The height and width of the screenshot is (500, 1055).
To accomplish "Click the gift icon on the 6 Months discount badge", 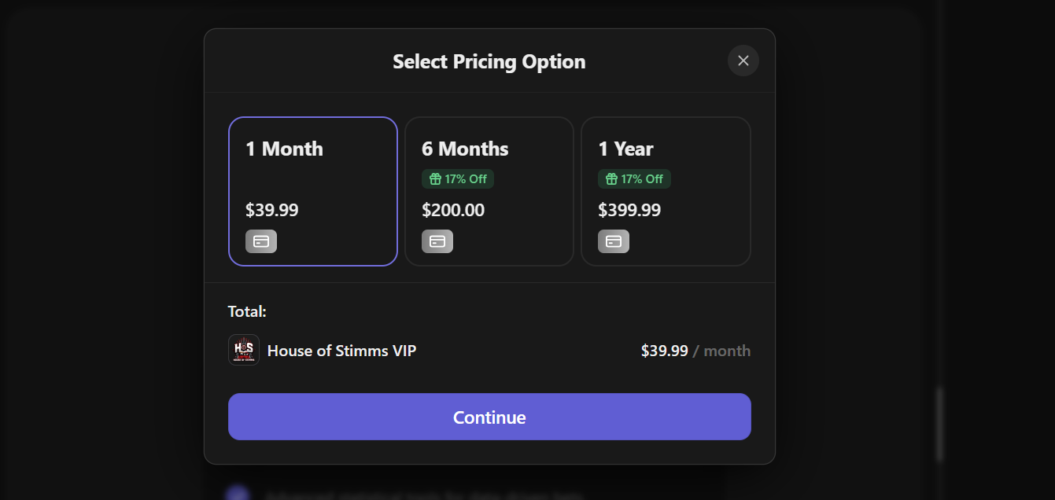I will 436,178.
